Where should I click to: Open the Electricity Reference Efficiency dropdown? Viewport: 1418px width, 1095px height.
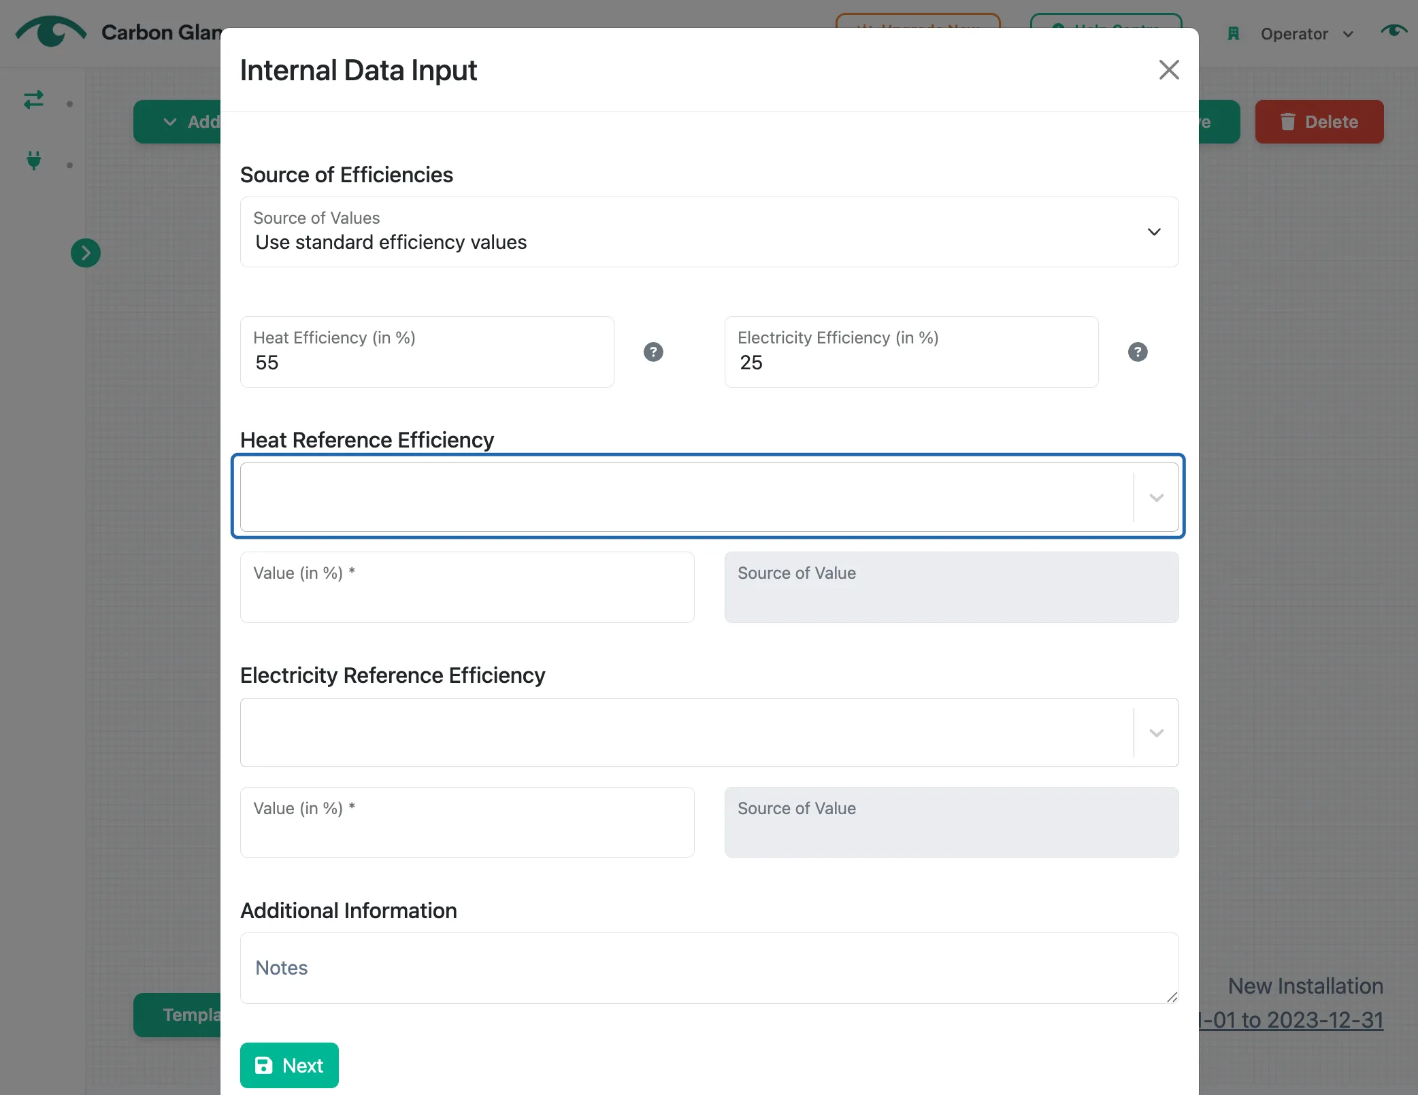pos(709,732)
